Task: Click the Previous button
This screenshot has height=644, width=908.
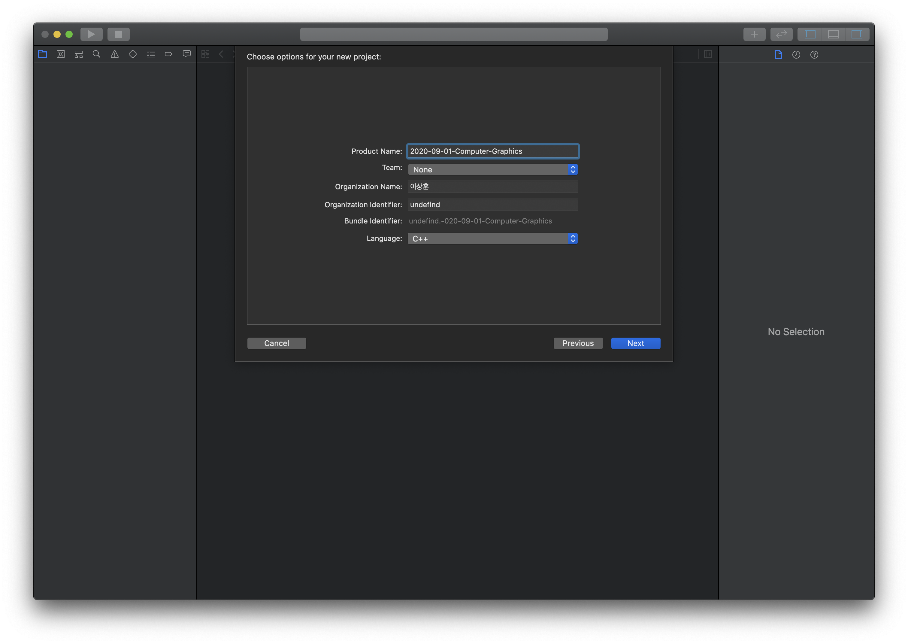Action: tap(578, 343)
